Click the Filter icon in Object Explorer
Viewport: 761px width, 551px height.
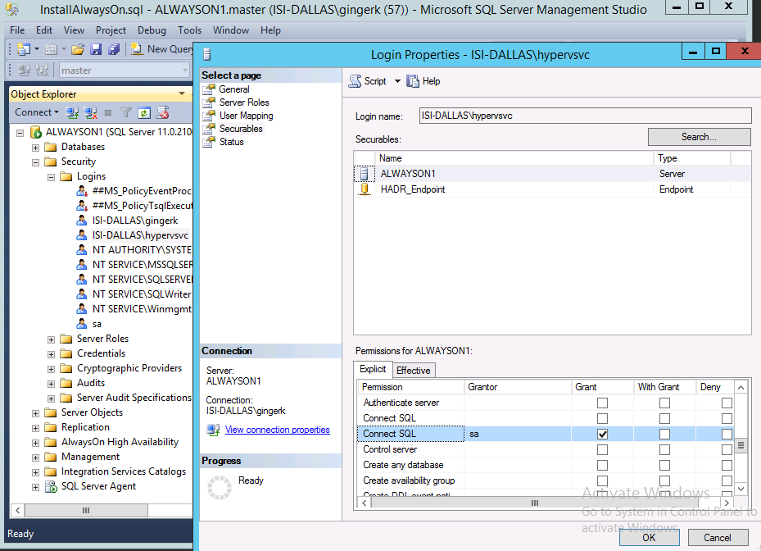click(x=126, y=112)
